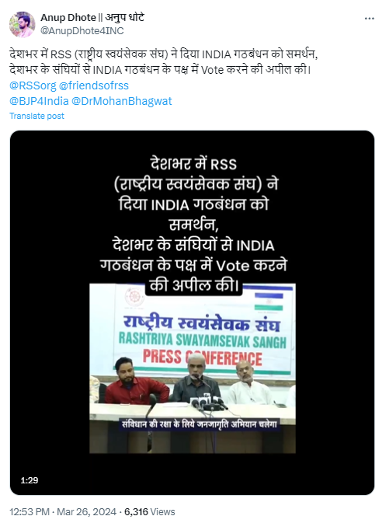Play the embedded press conference video
This screenshot has height=523, width=386.
click(x=192, y=312)
